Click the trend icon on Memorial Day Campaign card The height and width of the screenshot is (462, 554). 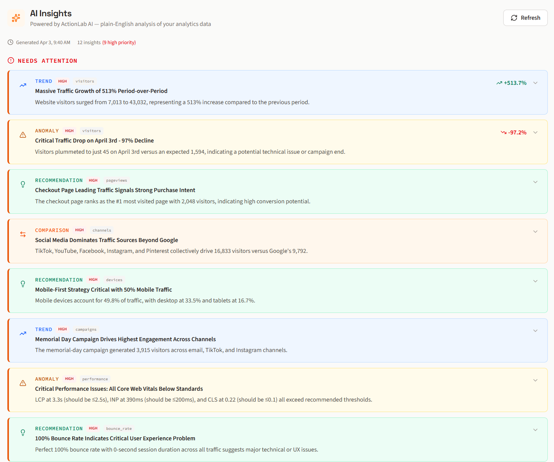click(22, 333)
